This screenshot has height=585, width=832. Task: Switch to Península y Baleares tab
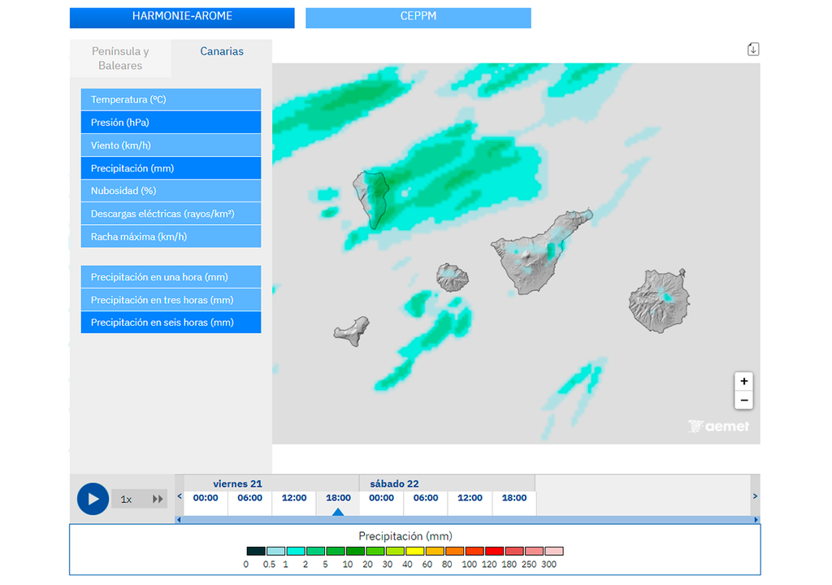[x=120, y=58]
